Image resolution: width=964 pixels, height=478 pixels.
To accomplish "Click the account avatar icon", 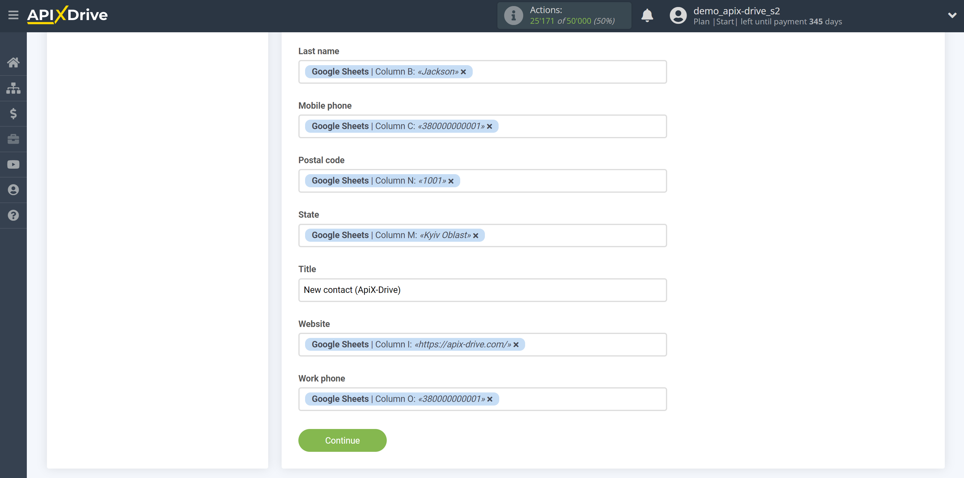I will [678, 16].
